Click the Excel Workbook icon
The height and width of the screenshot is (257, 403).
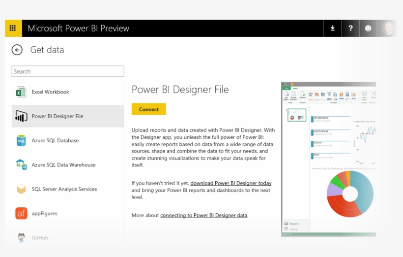click(21, 92)
